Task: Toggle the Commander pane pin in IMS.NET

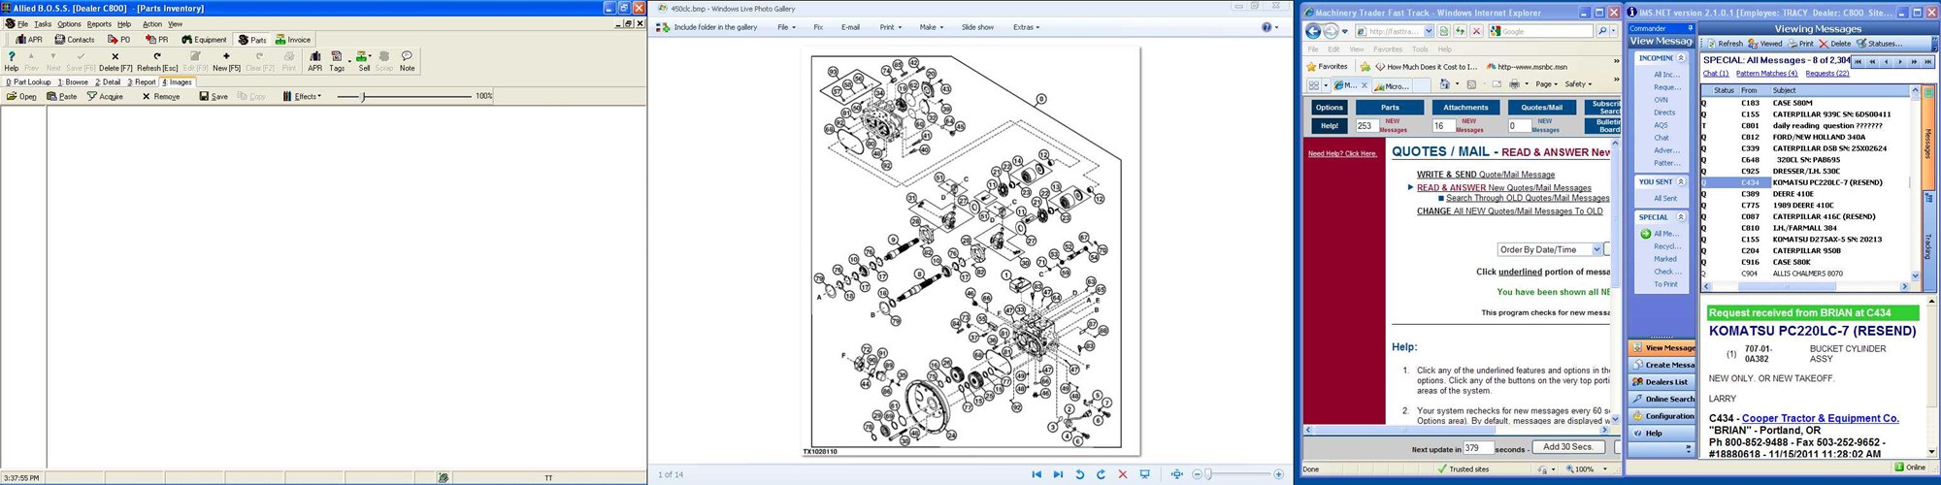Action: (x=1691, y=28)
